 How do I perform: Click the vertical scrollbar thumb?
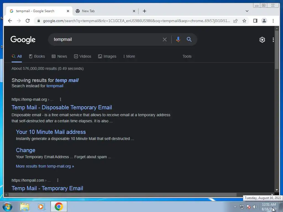click(277, 50)
